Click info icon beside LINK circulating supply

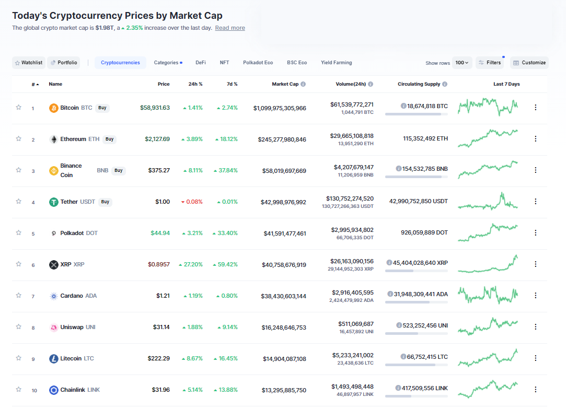pyautogui.click(x=398, y=389)
